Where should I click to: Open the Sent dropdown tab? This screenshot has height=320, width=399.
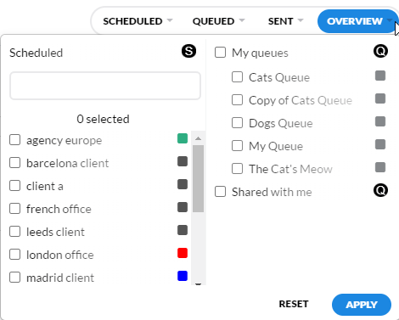285,21
